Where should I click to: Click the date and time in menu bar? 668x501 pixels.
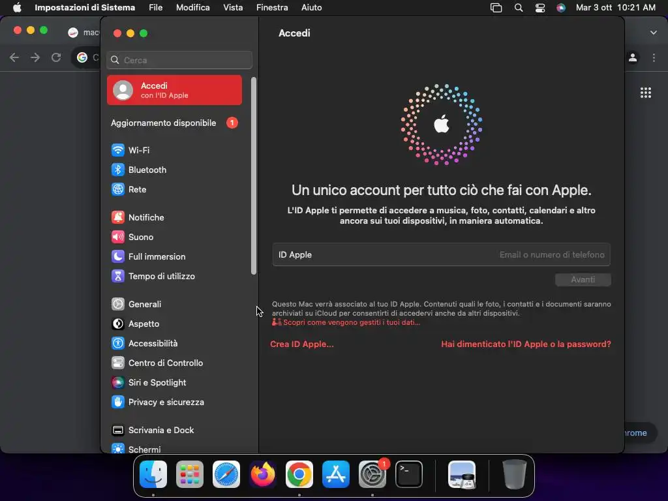click(x=616, y=8)
